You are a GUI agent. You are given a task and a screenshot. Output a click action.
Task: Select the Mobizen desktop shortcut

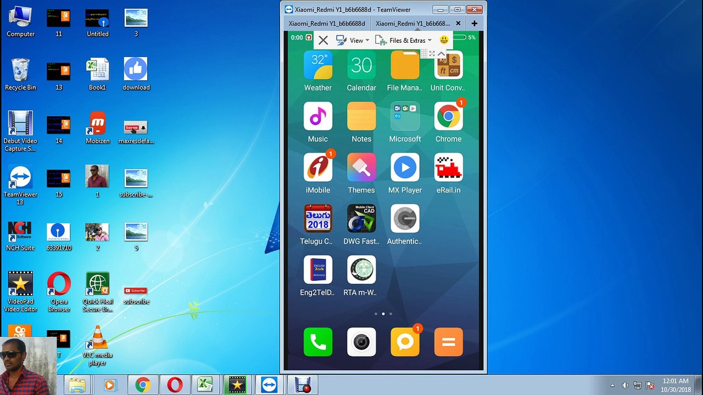coord(97,128)
